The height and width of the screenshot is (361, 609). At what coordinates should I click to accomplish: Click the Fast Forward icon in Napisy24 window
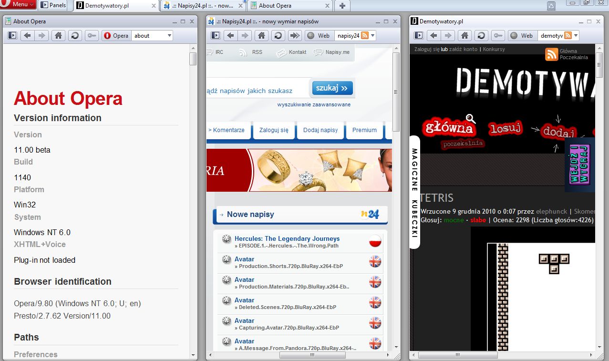pos(295,35)
